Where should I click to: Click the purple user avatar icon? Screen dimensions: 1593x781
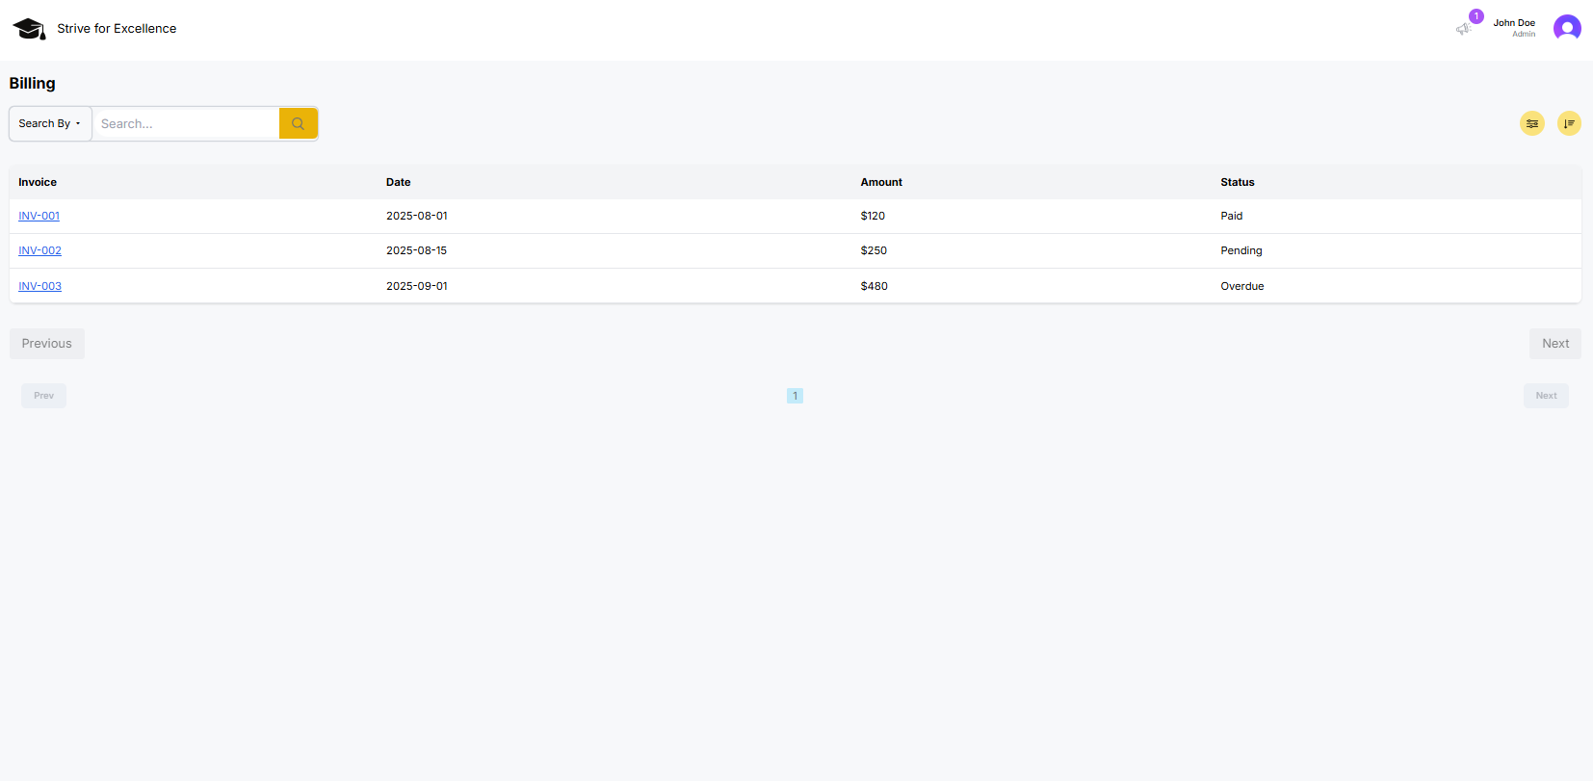coord(1567,28)
